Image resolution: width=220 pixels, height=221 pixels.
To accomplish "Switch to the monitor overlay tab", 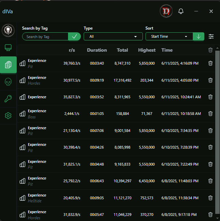I will (x=8, y=48).
